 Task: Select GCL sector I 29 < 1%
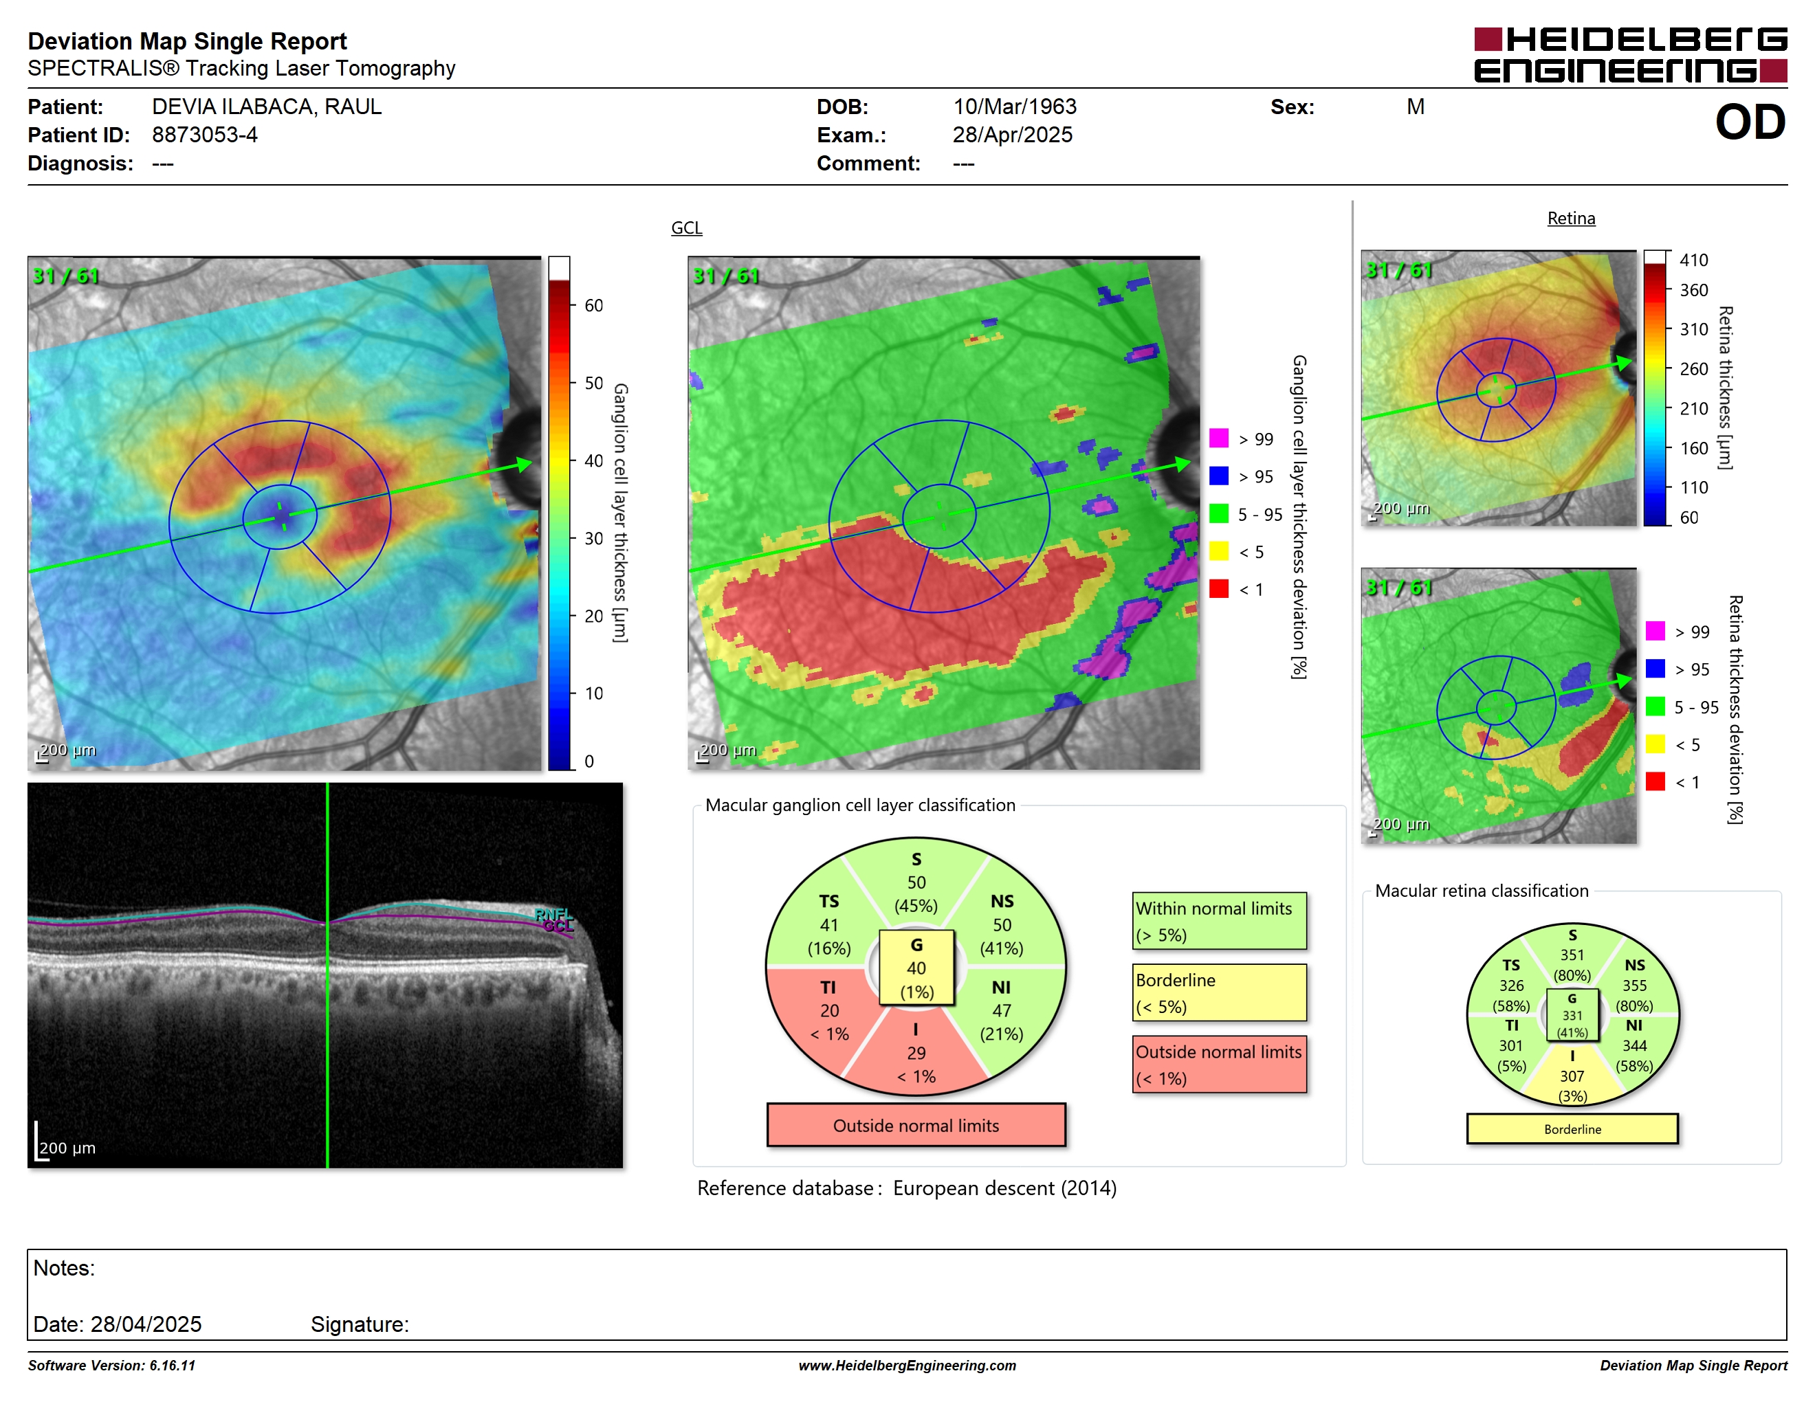tap(916, 1053)
